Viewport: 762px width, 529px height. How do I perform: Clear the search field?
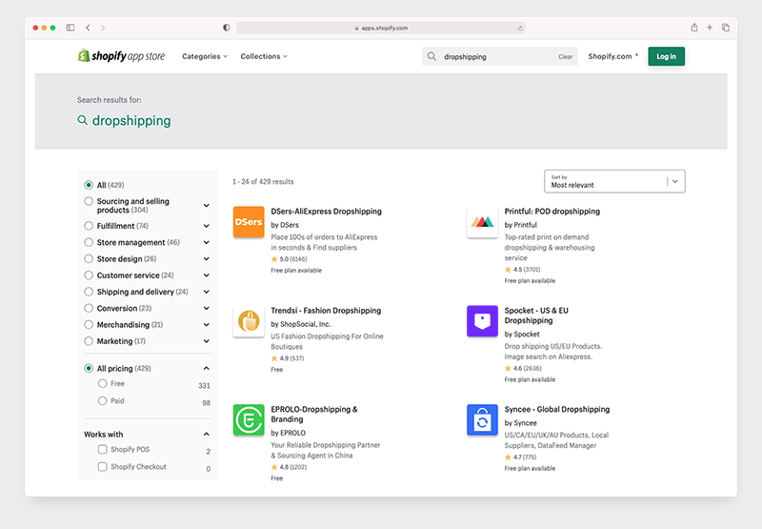[565, 57]
